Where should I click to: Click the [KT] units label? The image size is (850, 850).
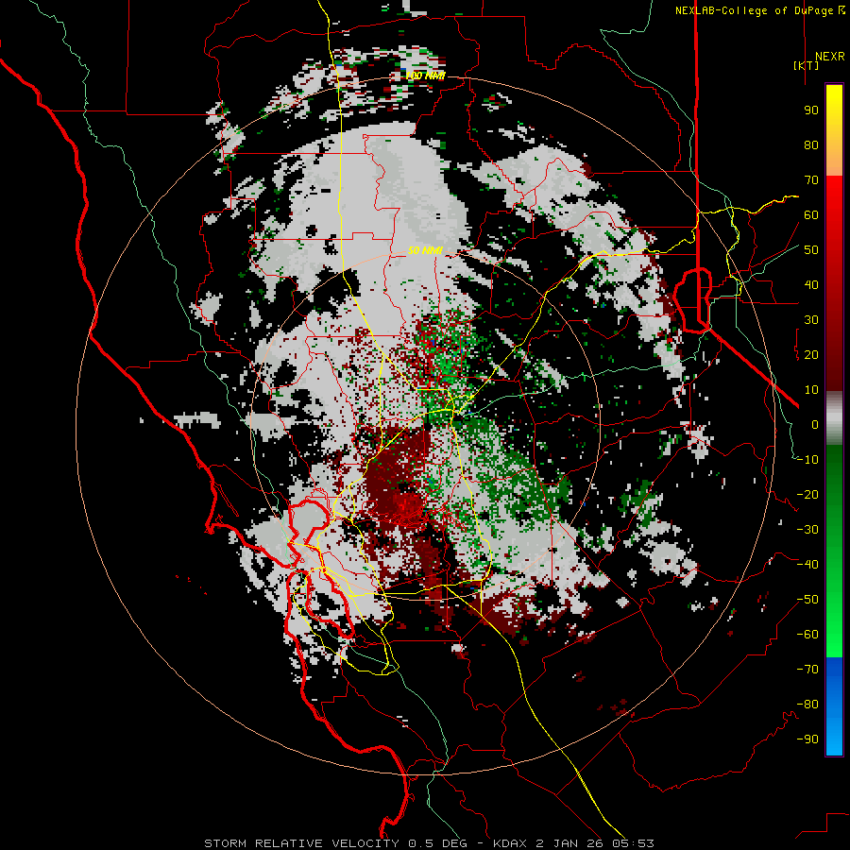tap(807, 65)
